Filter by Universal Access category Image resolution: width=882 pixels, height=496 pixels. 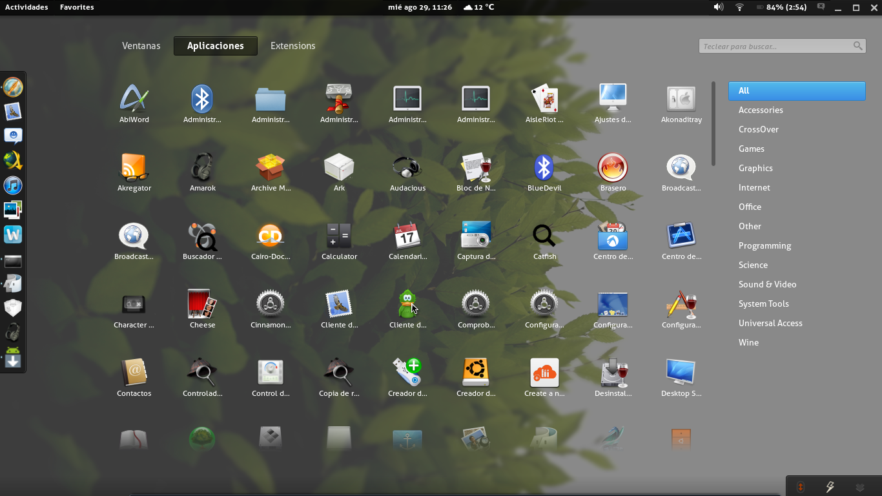(x=770, y=323)
